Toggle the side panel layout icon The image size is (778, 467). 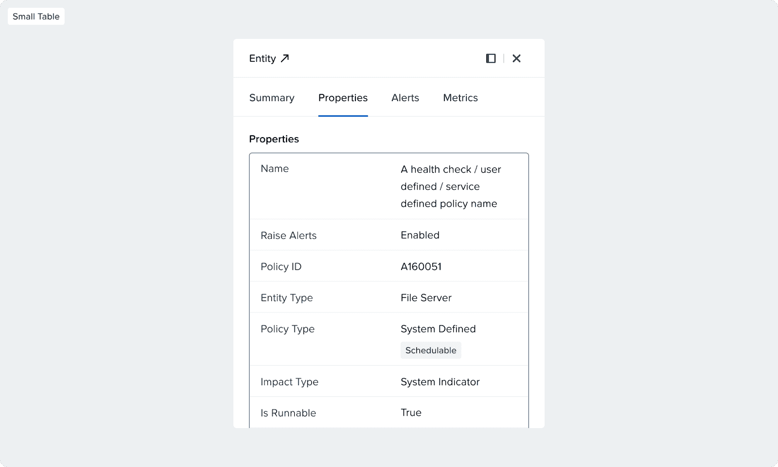pyautogui.click(x=491, y=58)
